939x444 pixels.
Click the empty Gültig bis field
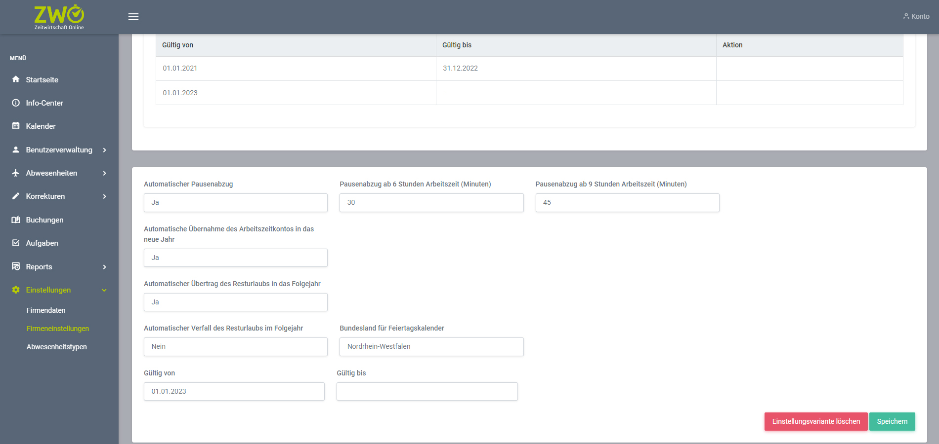427,391
